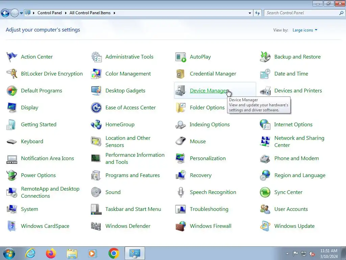Open the Recovery link

pyautogui.click(x=201, y=175)
